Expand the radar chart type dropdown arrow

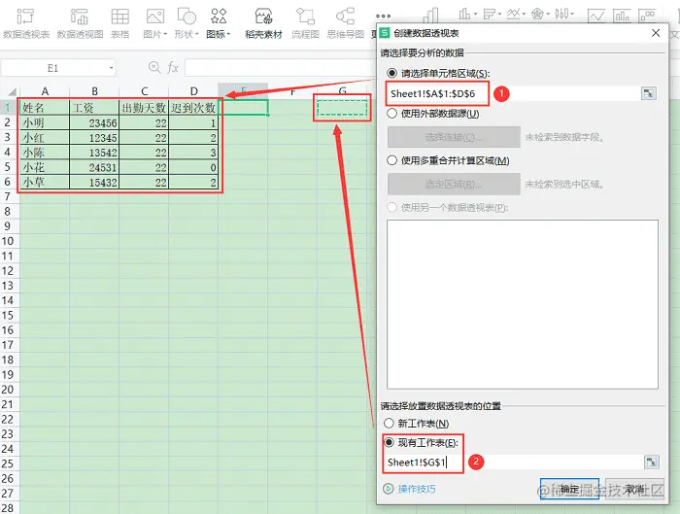(x=548, y=15)
